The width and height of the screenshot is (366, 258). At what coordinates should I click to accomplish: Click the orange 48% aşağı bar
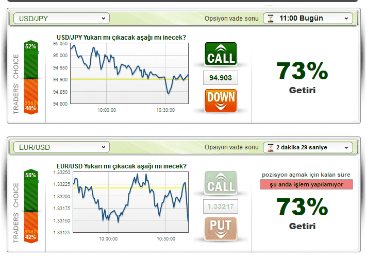[x=31, y=97]
